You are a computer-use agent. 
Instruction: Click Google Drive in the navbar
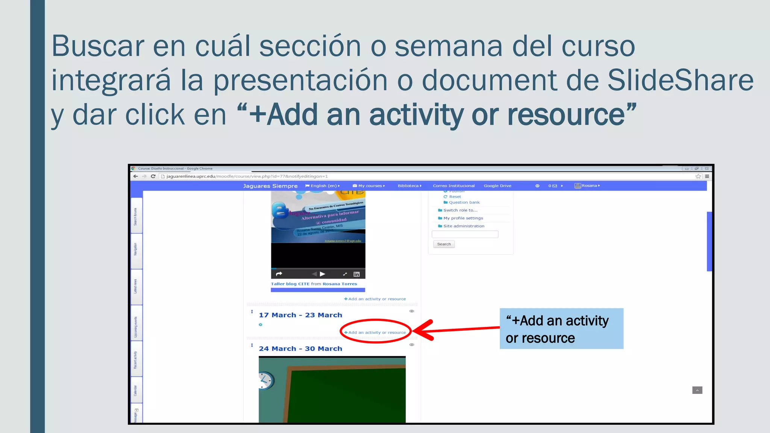(x=497, y=186)
